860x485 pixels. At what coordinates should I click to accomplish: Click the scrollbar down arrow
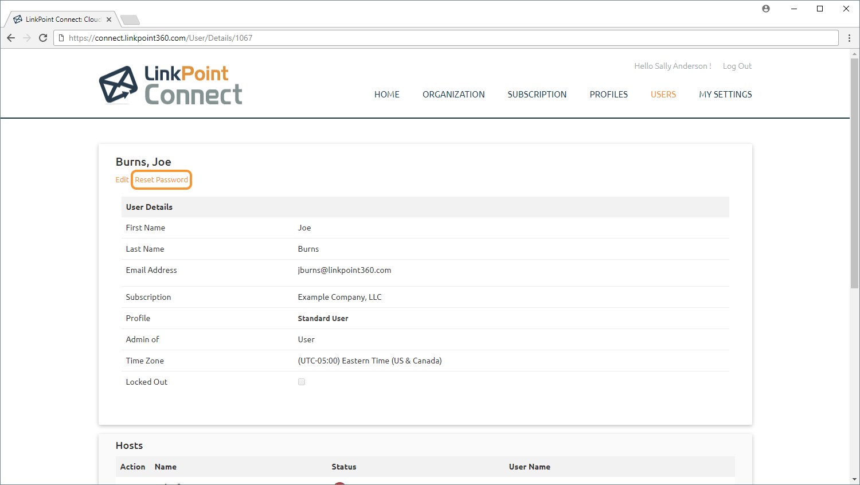[x=854, y=479]
